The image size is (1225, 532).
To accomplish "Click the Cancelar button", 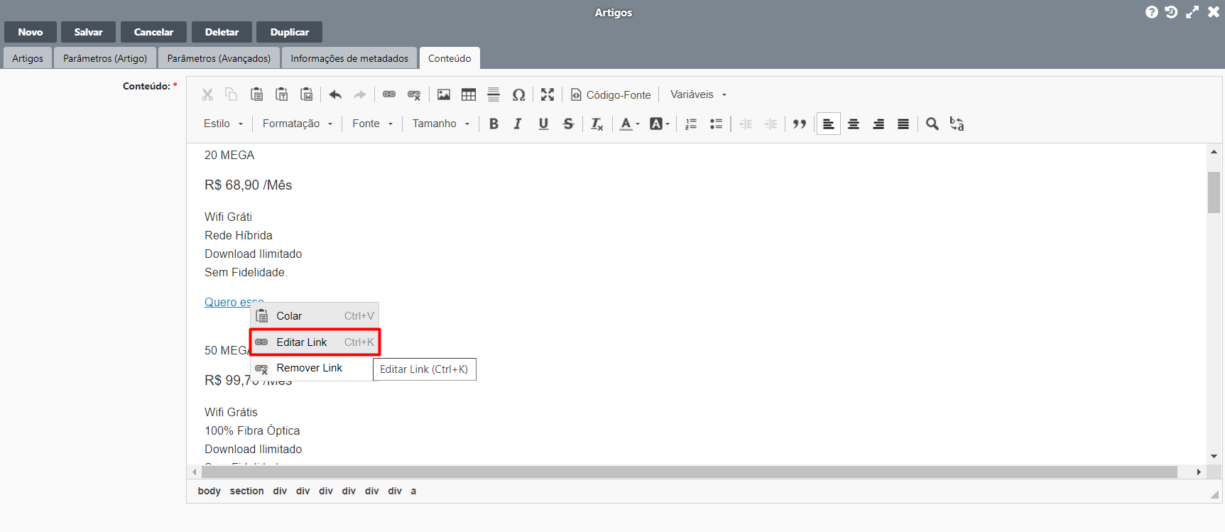I will [153, 32].
